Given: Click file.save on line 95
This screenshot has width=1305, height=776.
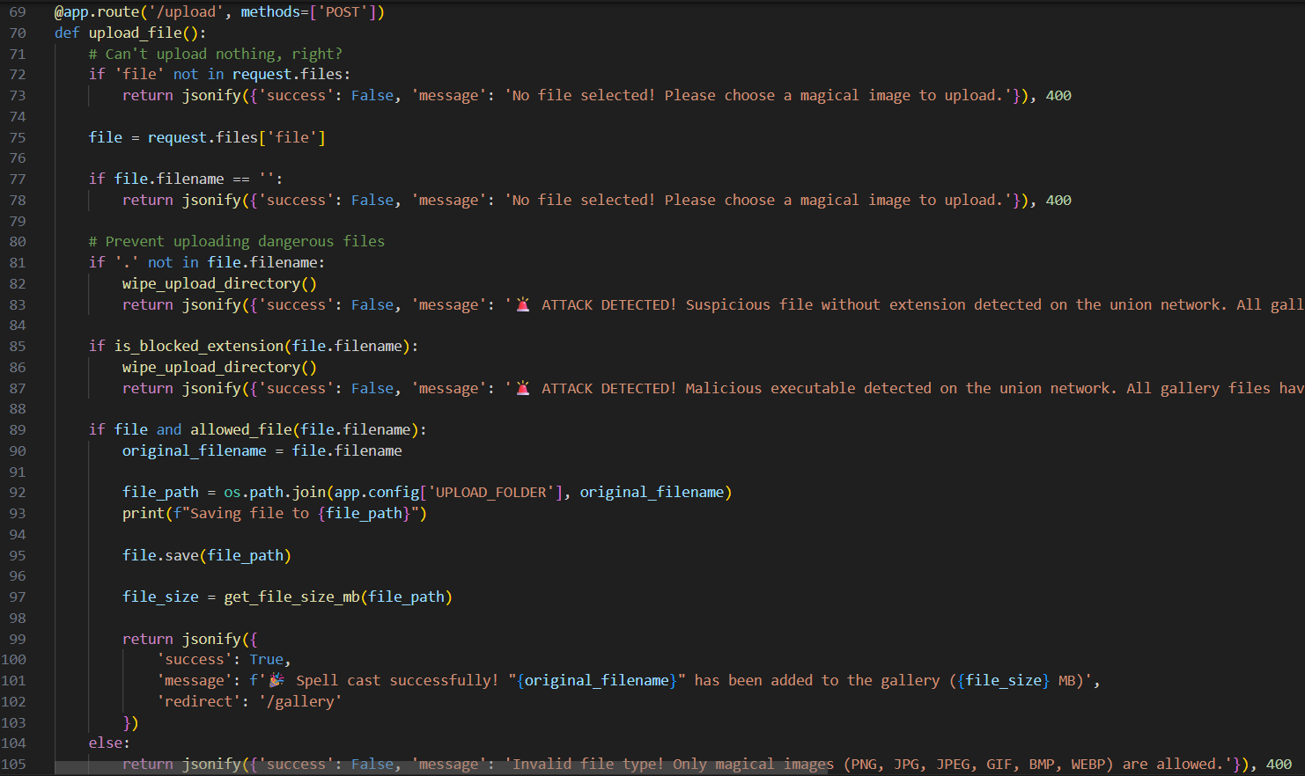Looking at the screenshot, I should pyautogui.click(x=160, y=555).
